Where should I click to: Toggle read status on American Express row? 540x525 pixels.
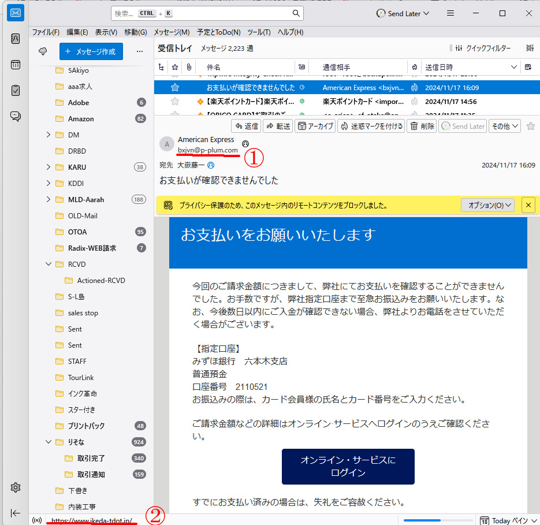coord(302,88)
